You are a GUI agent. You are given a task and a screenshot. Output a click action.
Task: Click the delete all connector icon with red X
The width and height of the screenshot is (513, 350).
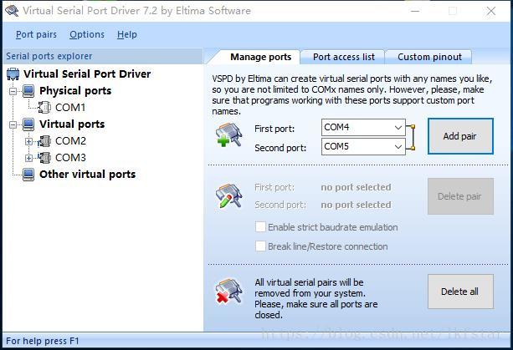point(228,292)
